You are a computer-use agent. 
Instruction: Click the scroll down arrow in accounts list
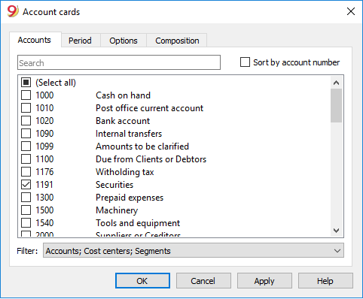pyautogui.click(x=336, y=230)
